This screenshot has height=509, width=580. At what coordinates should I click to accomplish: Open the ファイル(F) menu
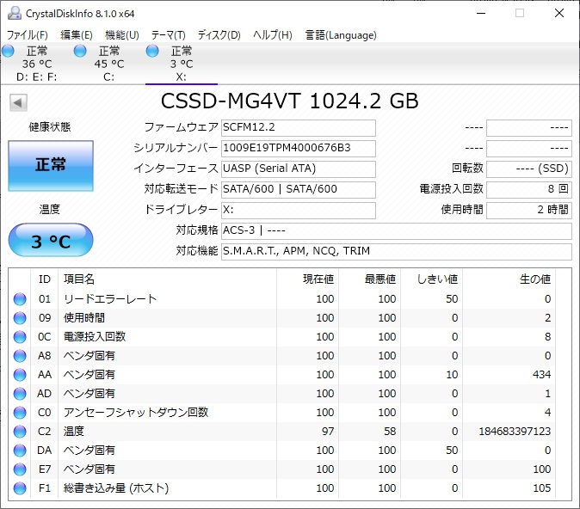coord(28,35)
